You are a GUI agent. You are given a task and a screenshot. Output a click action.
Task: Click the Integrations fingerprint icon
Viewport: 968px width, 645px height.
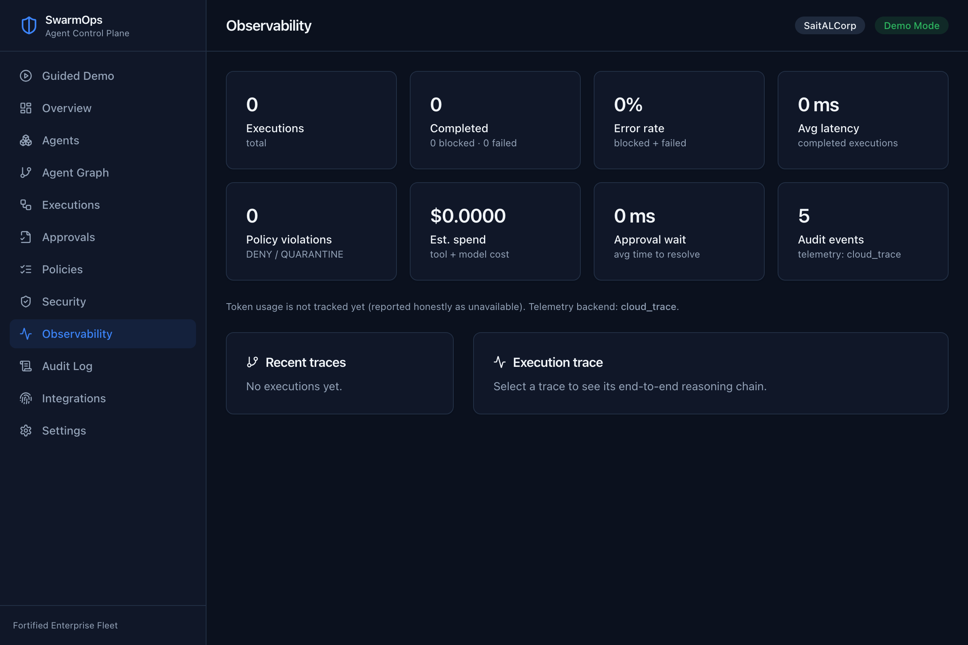[25, 398]
